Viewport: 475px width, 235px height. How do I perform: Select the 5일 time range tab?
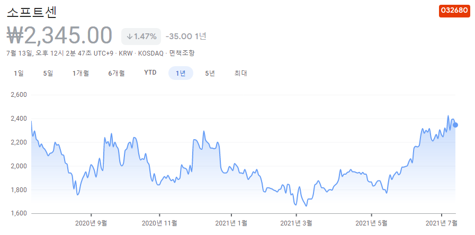(x=48, y=73)
